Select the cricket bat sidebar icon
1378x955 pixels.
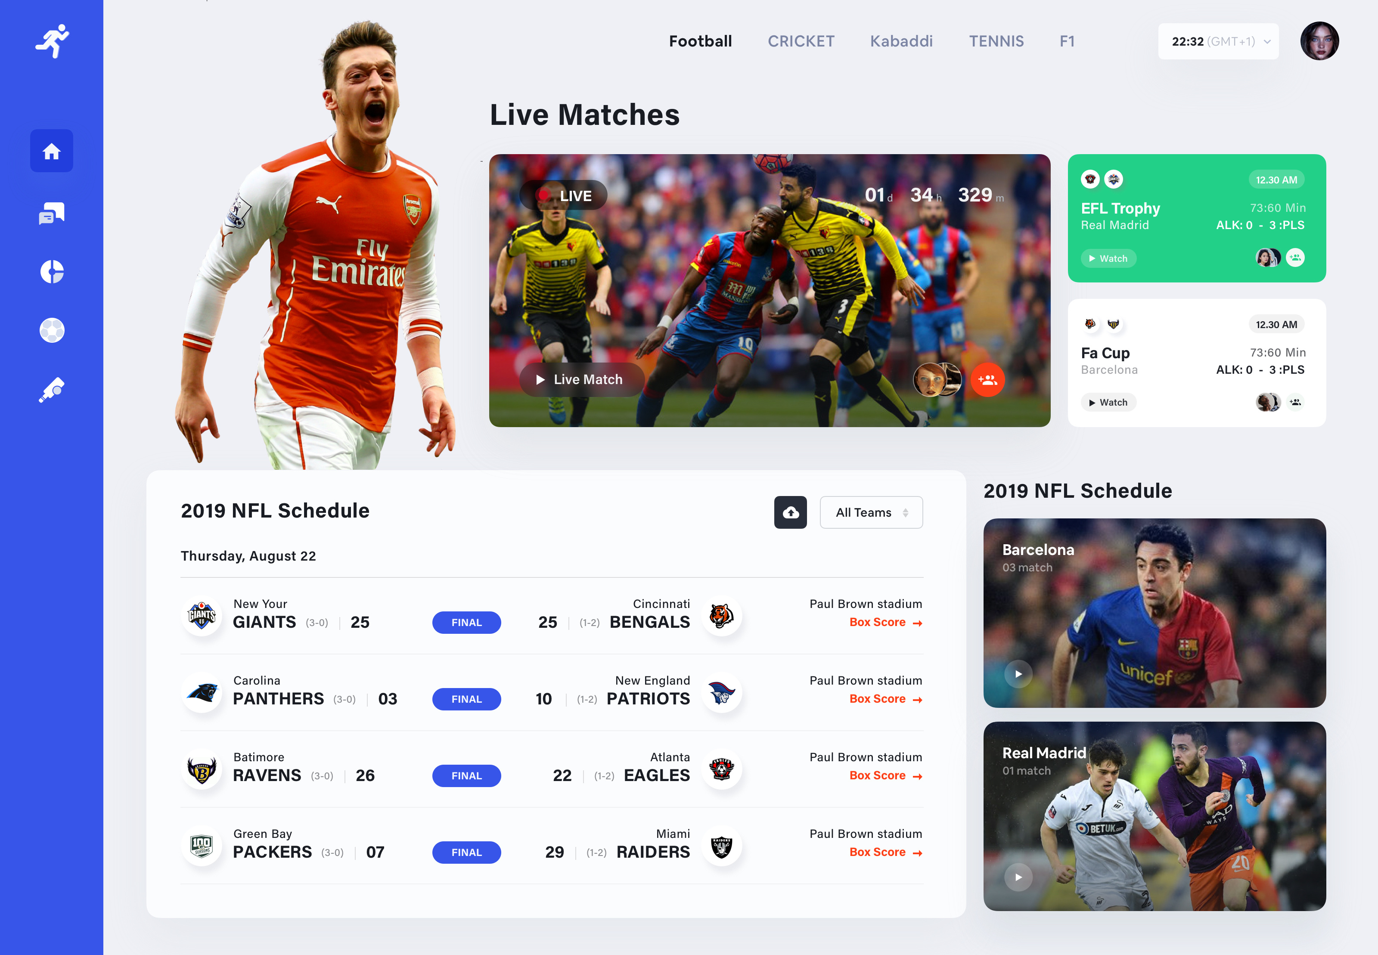pos(51,390)
